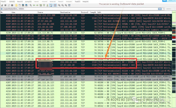Open display filter bookmark icon
Screen dimensions: 176x108
point(2,9)
